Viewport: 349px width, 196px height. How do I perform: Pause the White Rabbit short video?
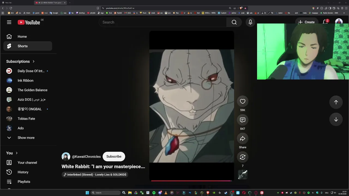click(192, 106)
